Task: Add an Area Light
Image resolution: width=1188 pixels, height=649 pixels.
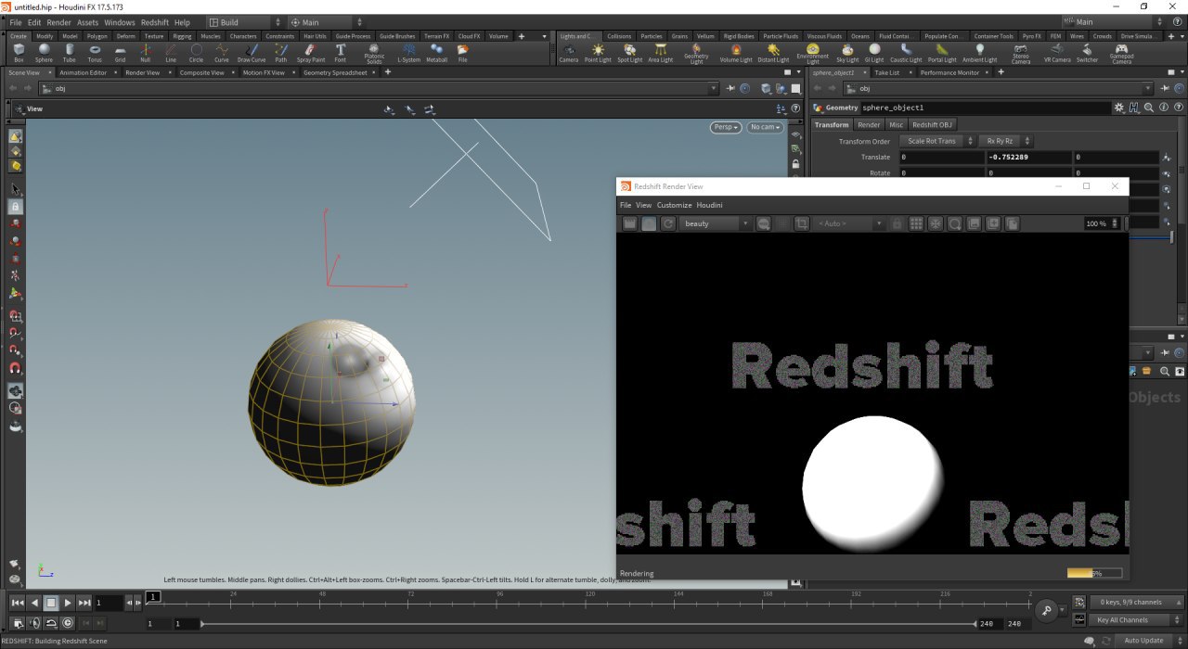Action: [660, 52]
